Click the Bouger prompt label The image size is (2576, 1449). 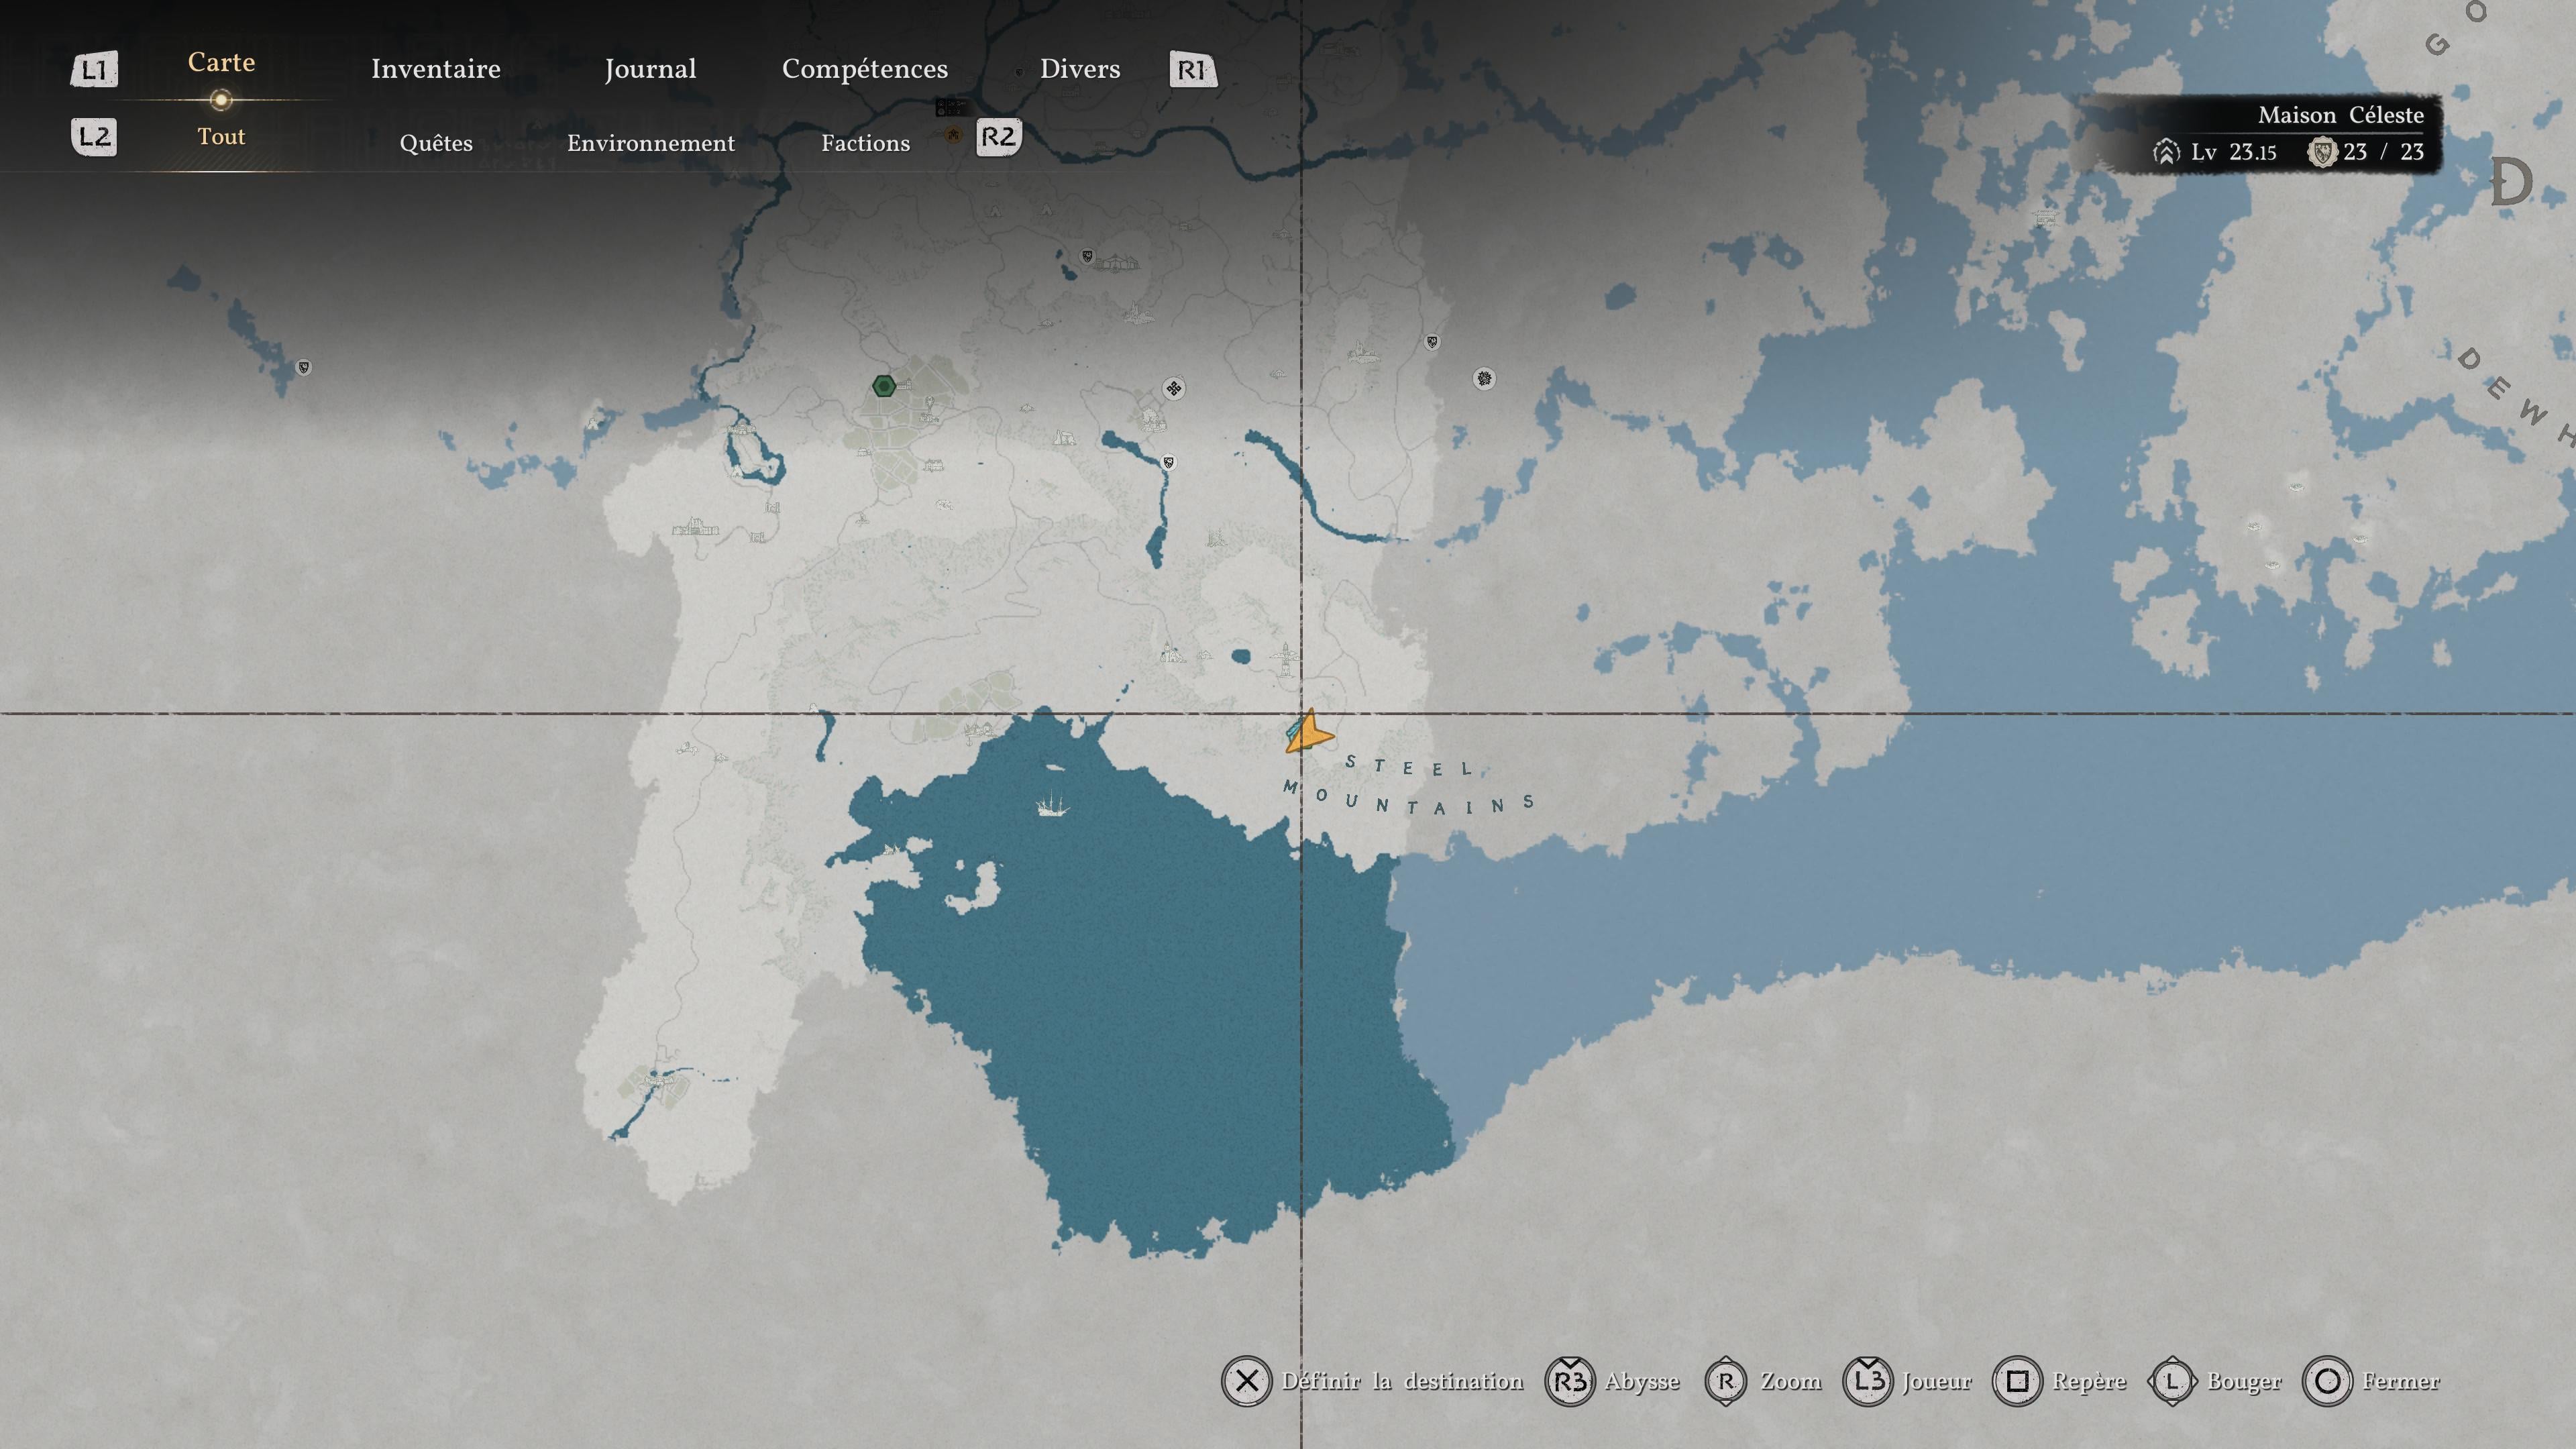[x=2244, y=1382]
